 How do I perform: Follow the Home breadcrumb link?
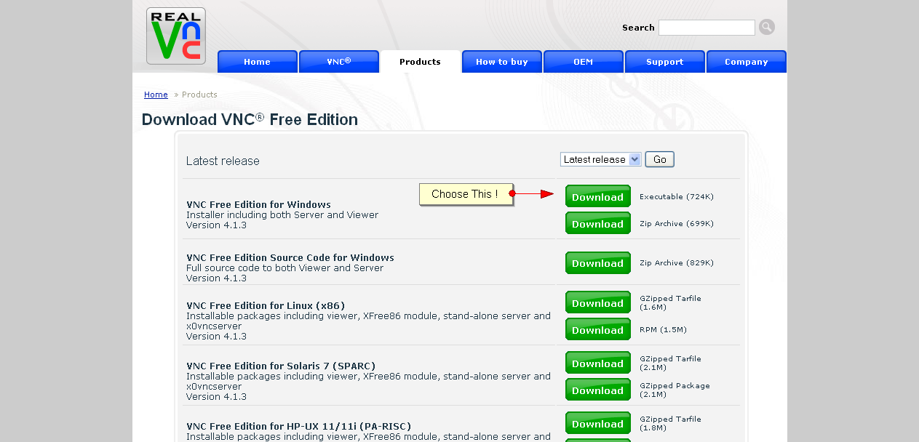[x=156, y=95]
